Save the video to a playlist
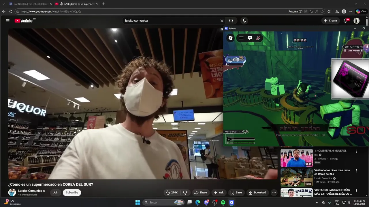 236,193
